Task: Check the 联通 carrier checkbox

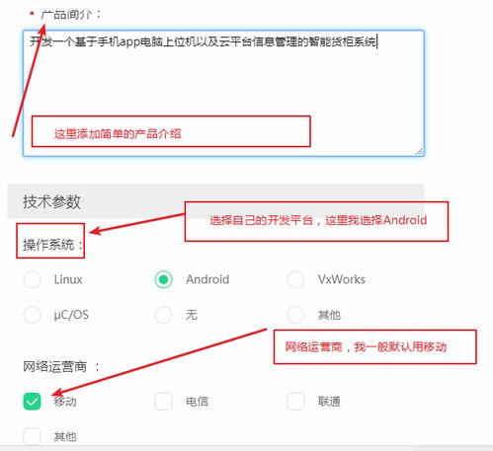Action: [295, 402]
